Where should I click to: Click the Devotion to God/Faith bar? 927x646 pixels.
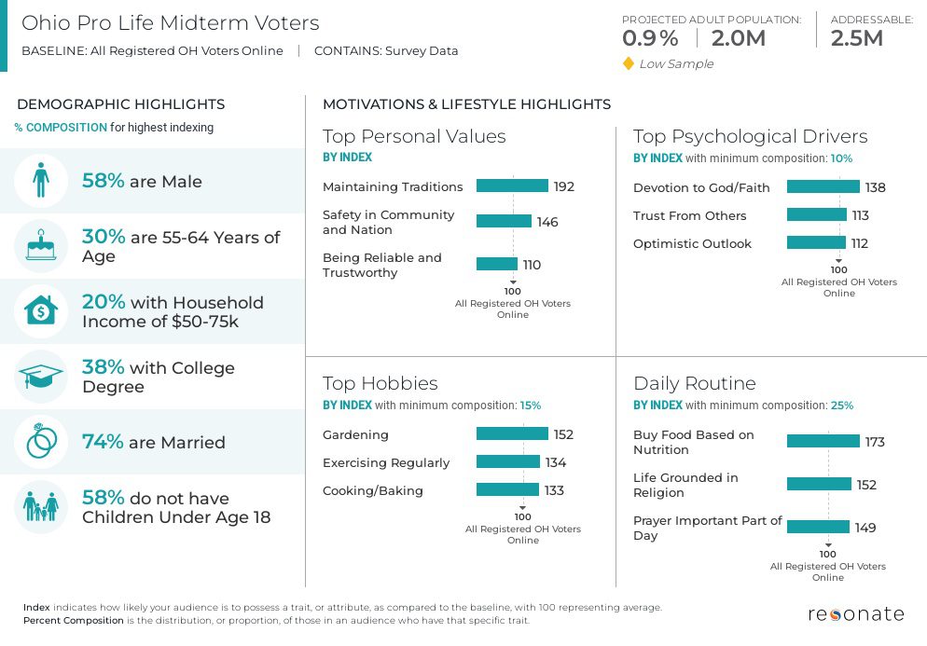(823, 187)
